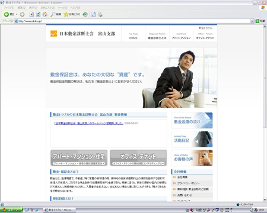Click the printer icon in toolbar
This screenshot has width=267, height=213.
pos(100,14)
